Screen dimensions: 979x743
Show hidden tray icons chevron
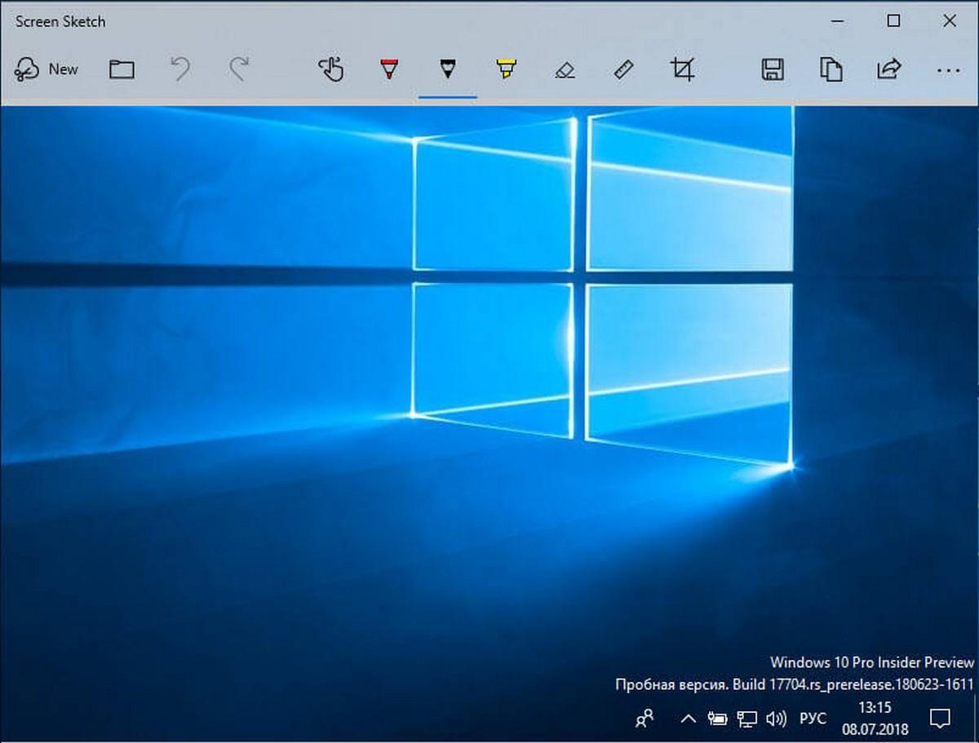click(x=688, y=719)
